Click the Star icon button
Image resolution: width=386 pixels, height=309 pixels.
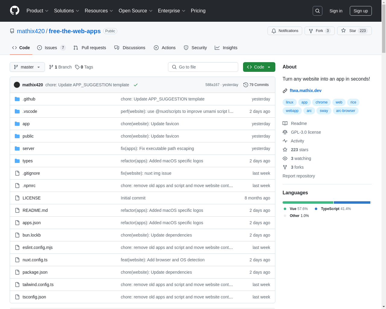(343, 31)
